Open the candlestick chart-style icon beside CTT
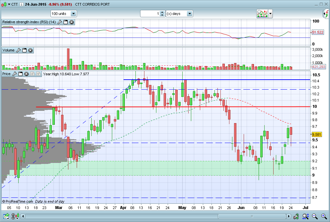This screenshot has width=330, height=222. click(4, 4)
